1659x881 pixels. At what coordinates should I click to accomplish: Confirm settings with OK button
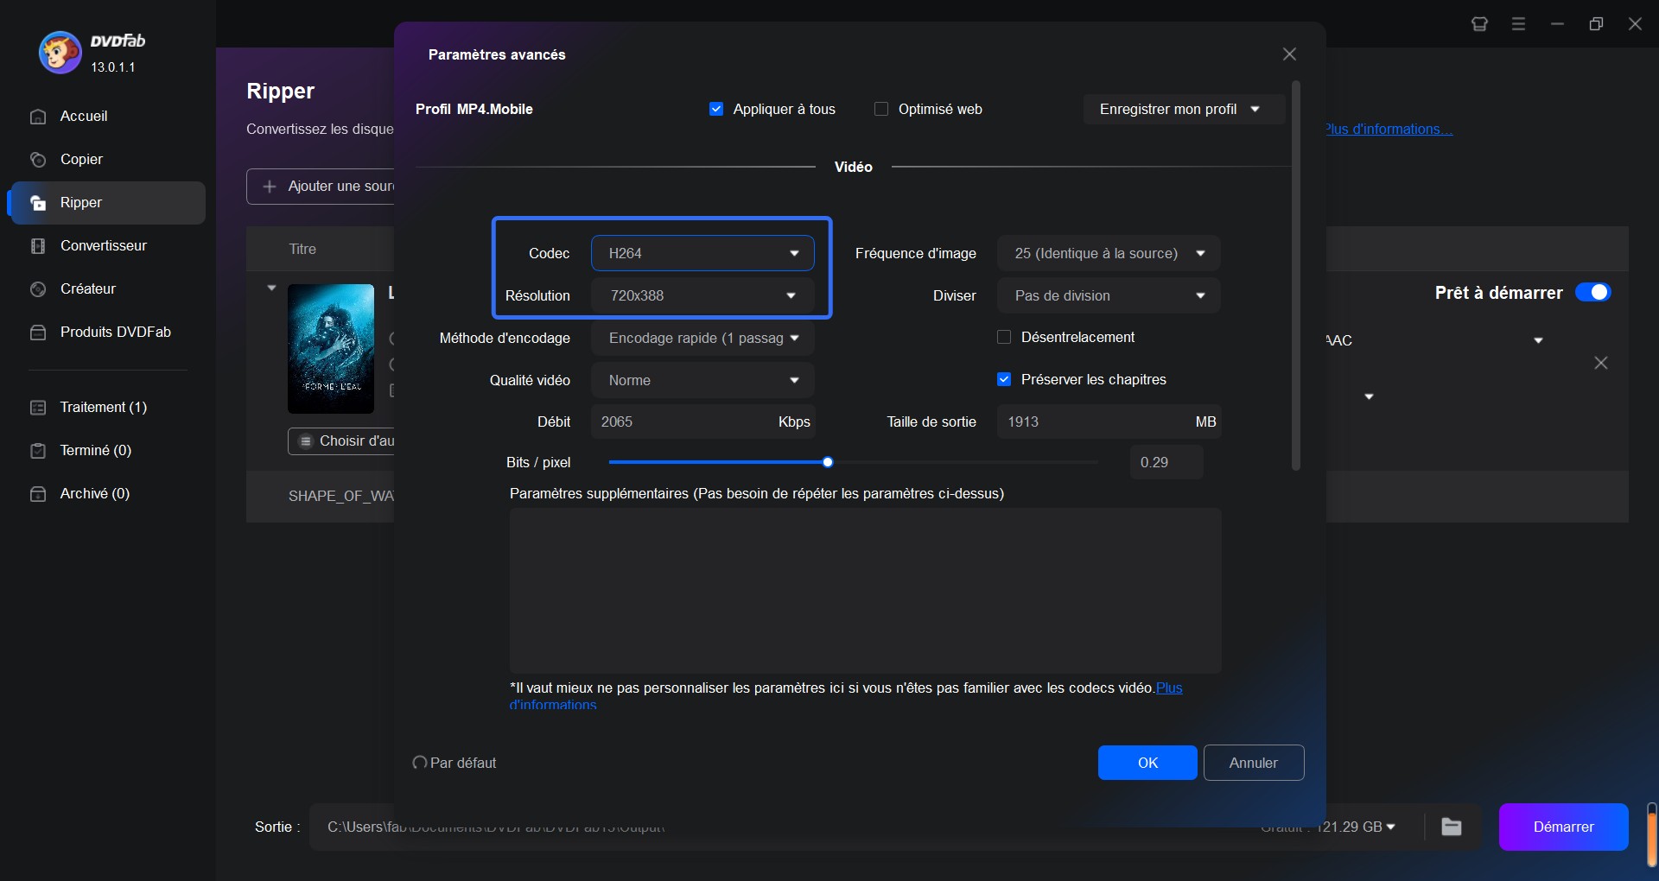click(1147, 763)
